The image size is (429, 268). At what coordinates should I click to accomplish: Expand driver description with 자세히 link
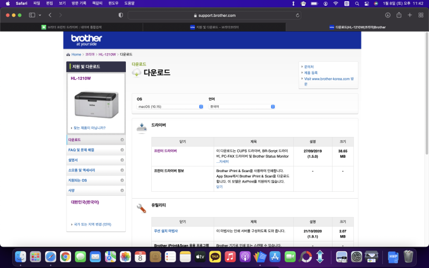(x=222, y=162)
